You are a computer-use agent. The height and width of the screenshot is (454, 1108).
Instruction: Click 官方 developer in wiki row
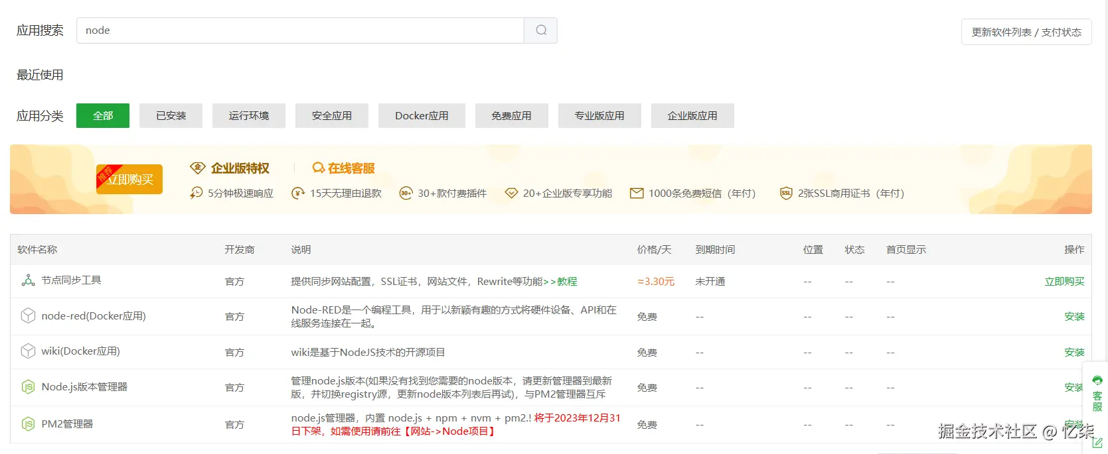[234, 353]
